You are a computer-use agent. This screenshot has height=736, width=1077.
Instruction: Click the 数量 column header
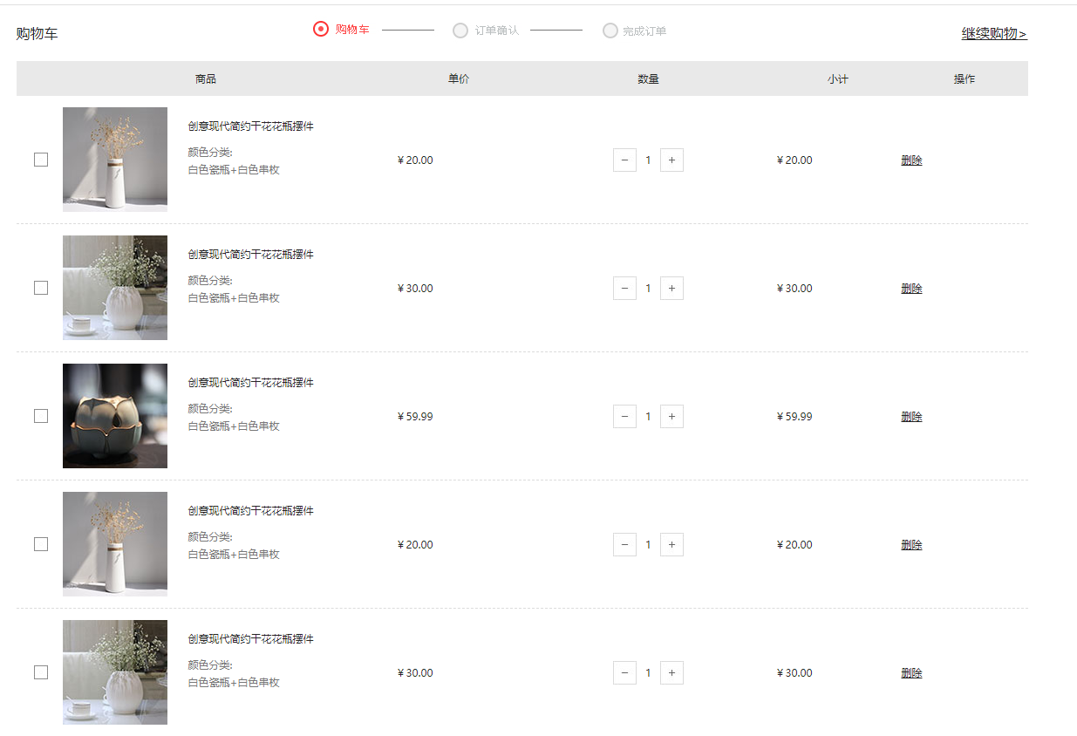(x=648, y=78)
